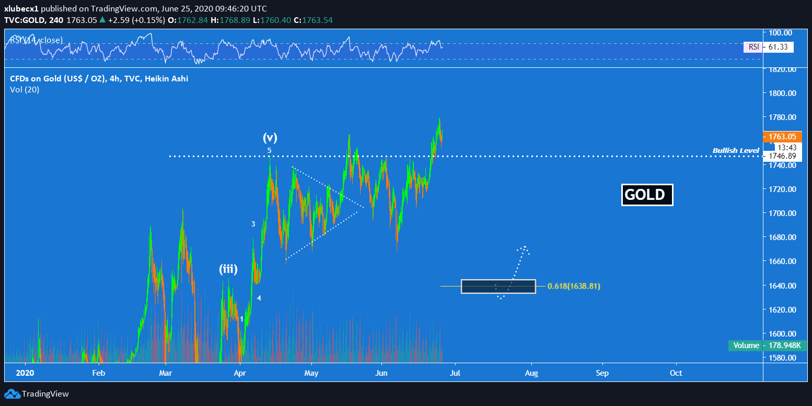Click the Aug label on time axis
Screen dimensions: 812x406
(531, 373)
